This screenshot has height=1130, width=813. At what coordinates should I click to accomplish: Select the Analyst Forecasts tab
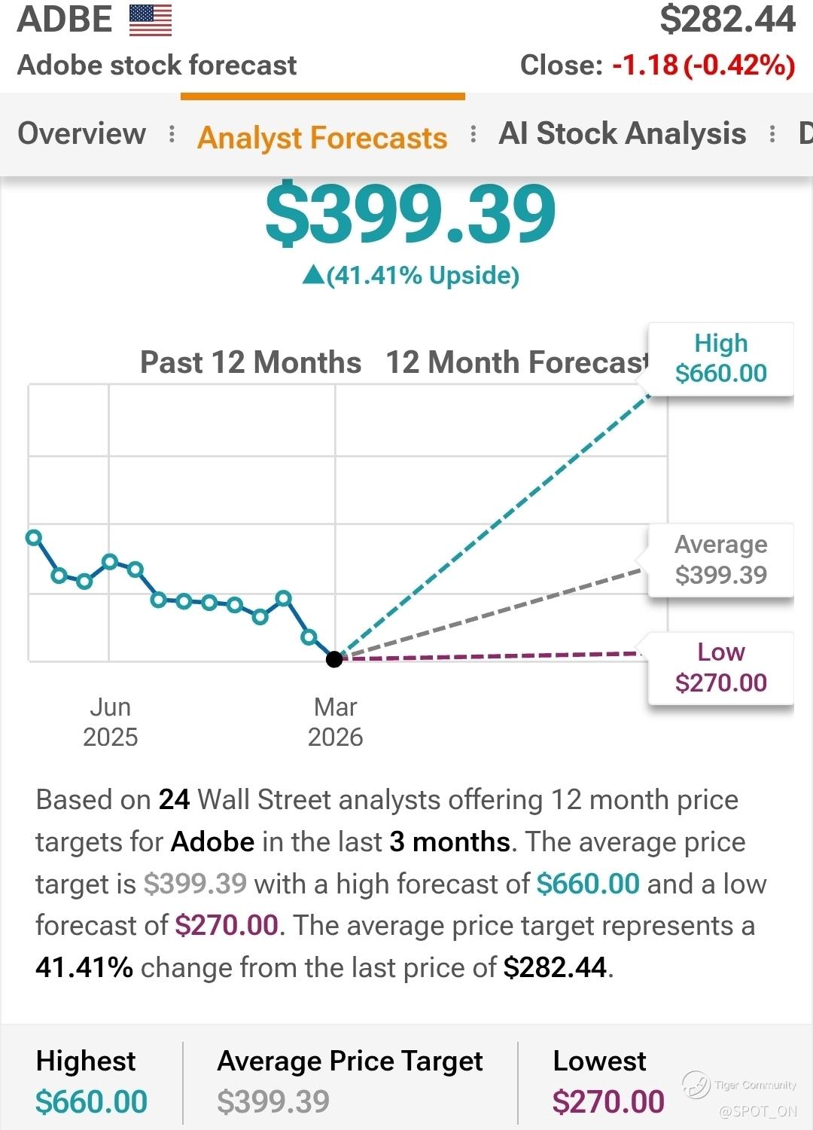click(322, 137)
